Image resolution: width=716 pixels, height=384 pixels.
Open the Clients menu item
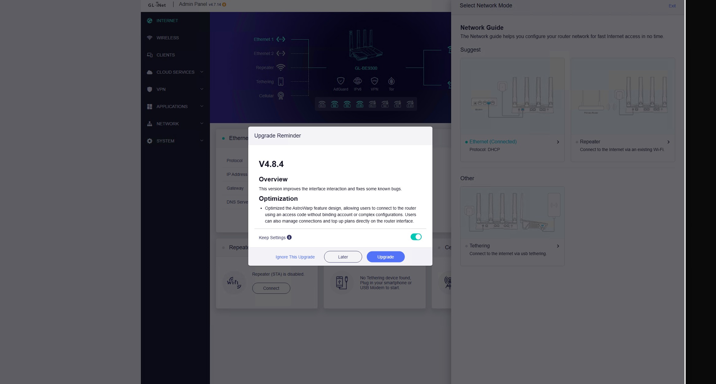(x=165, y=55)
